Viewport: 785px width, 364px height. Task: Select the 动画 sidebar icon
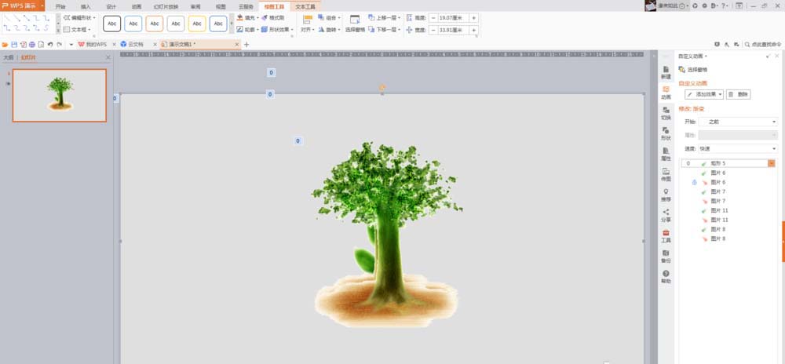point(666,93)
